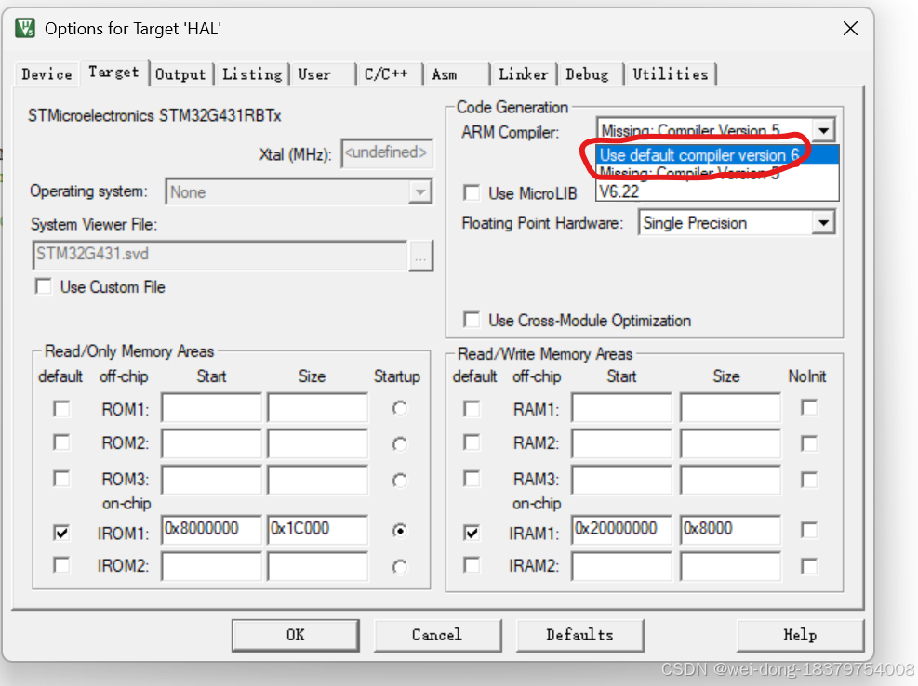Open Help for target options
The width and height of the screenshot is (918, 686).
click(x=800, y=635)
